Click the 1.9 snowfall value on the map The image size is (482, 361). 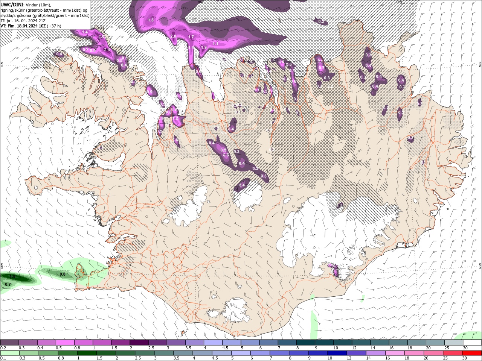(x=204, y=48)
